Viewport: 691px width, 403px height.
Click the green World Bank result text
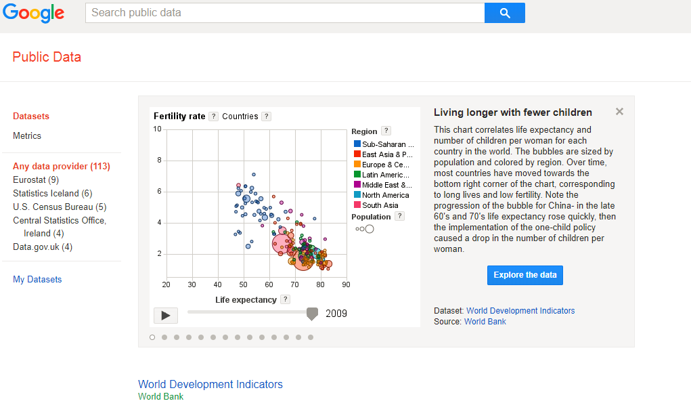(160, 396)
